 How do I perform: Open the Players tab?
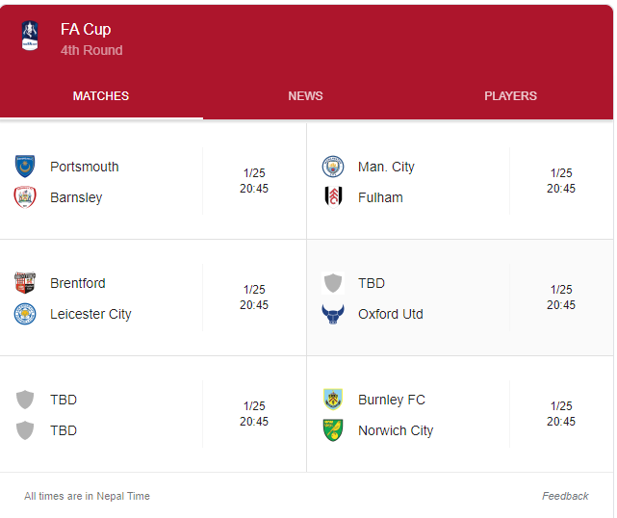click(510, 96)
